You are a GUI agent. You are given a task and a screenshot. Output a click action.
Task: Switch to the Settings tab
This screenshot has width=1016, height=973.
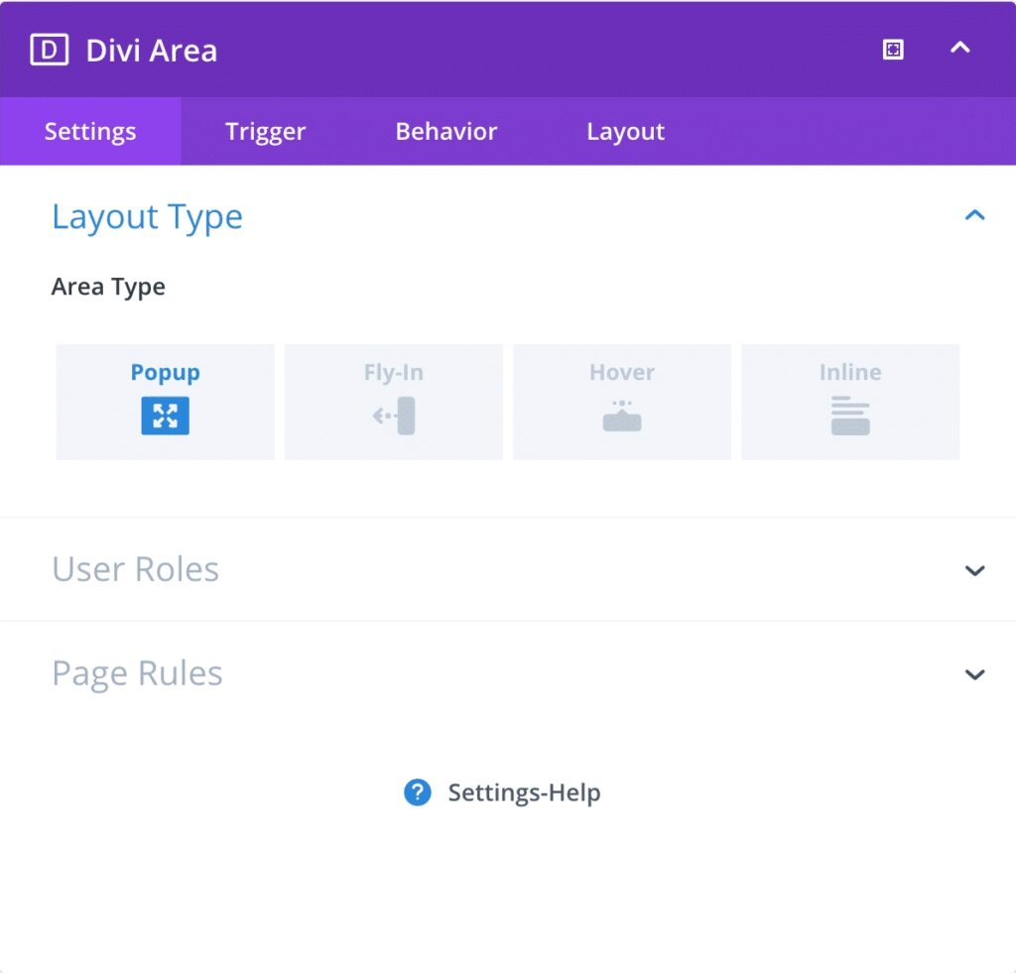tap(90, 132)
